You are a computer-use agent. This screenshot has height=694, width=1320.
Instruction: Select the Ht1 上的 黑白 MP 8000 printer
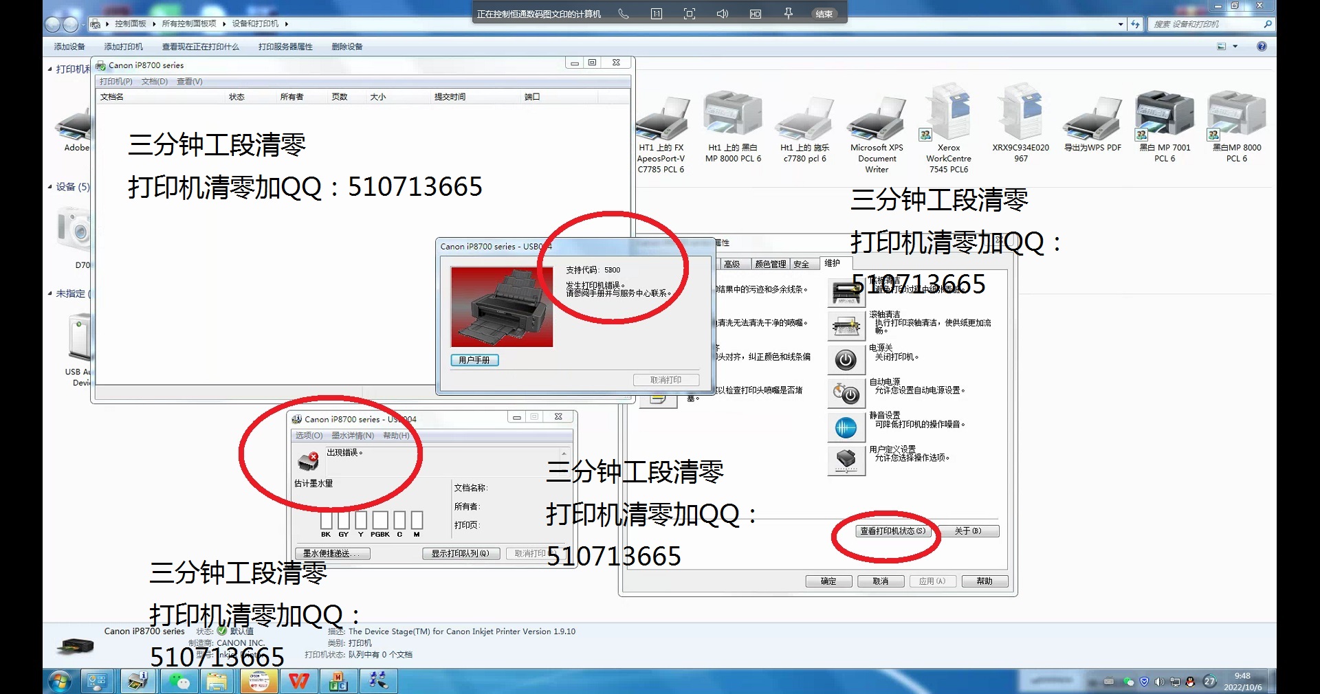(733, 127)
